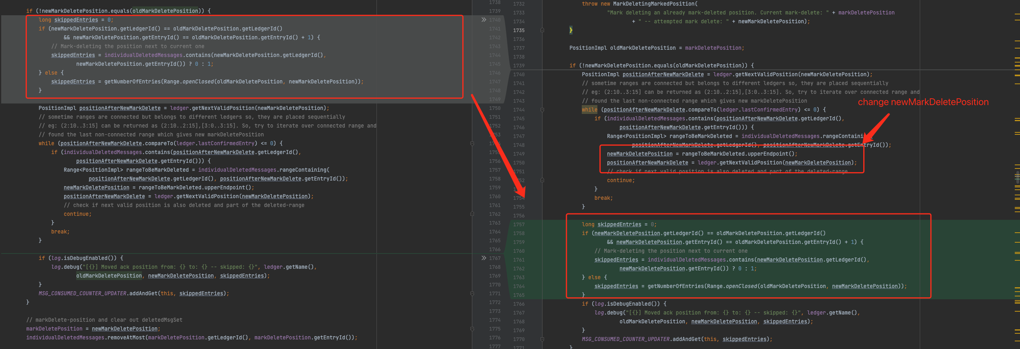
Task: Click the 'Mark-deleting the position next' comment in the right pane
Action: [x=671, y=251]
